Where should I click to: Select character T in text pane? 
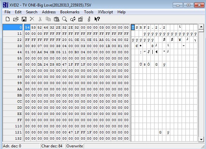coord(133,28)
